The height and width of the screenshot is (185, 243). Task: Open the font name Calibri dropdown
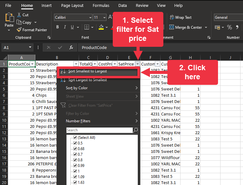pos(90,17)
